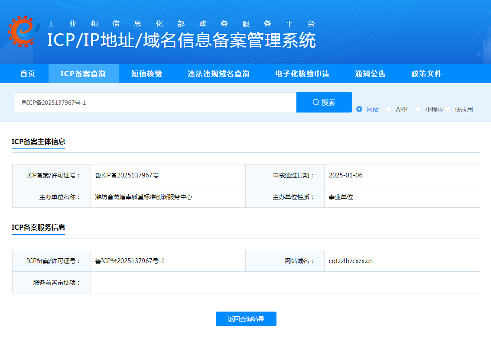The height and width of the screenshot is (341, 491).
Task: Focus the ICP number search field
Action: [x=156, y=103]
